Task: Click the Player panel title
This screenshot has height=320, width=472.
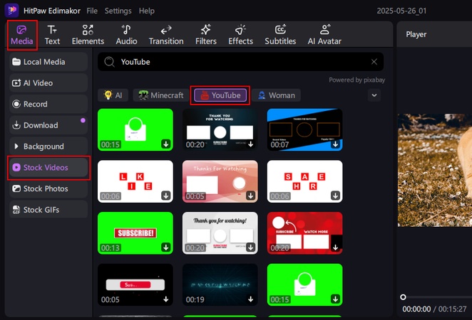Action: point(416,34)
